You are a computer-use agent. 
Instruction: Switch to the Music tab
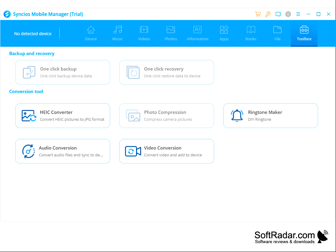(117, 33)
